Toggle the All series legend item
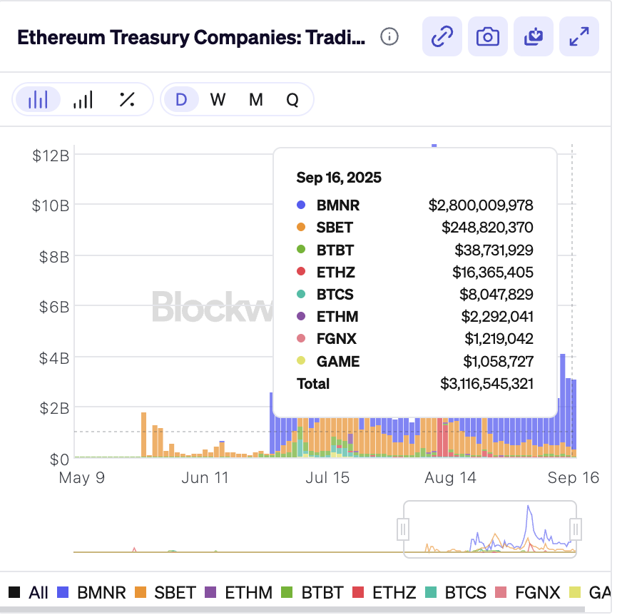632x615 pixels. (x=29, y=592)
